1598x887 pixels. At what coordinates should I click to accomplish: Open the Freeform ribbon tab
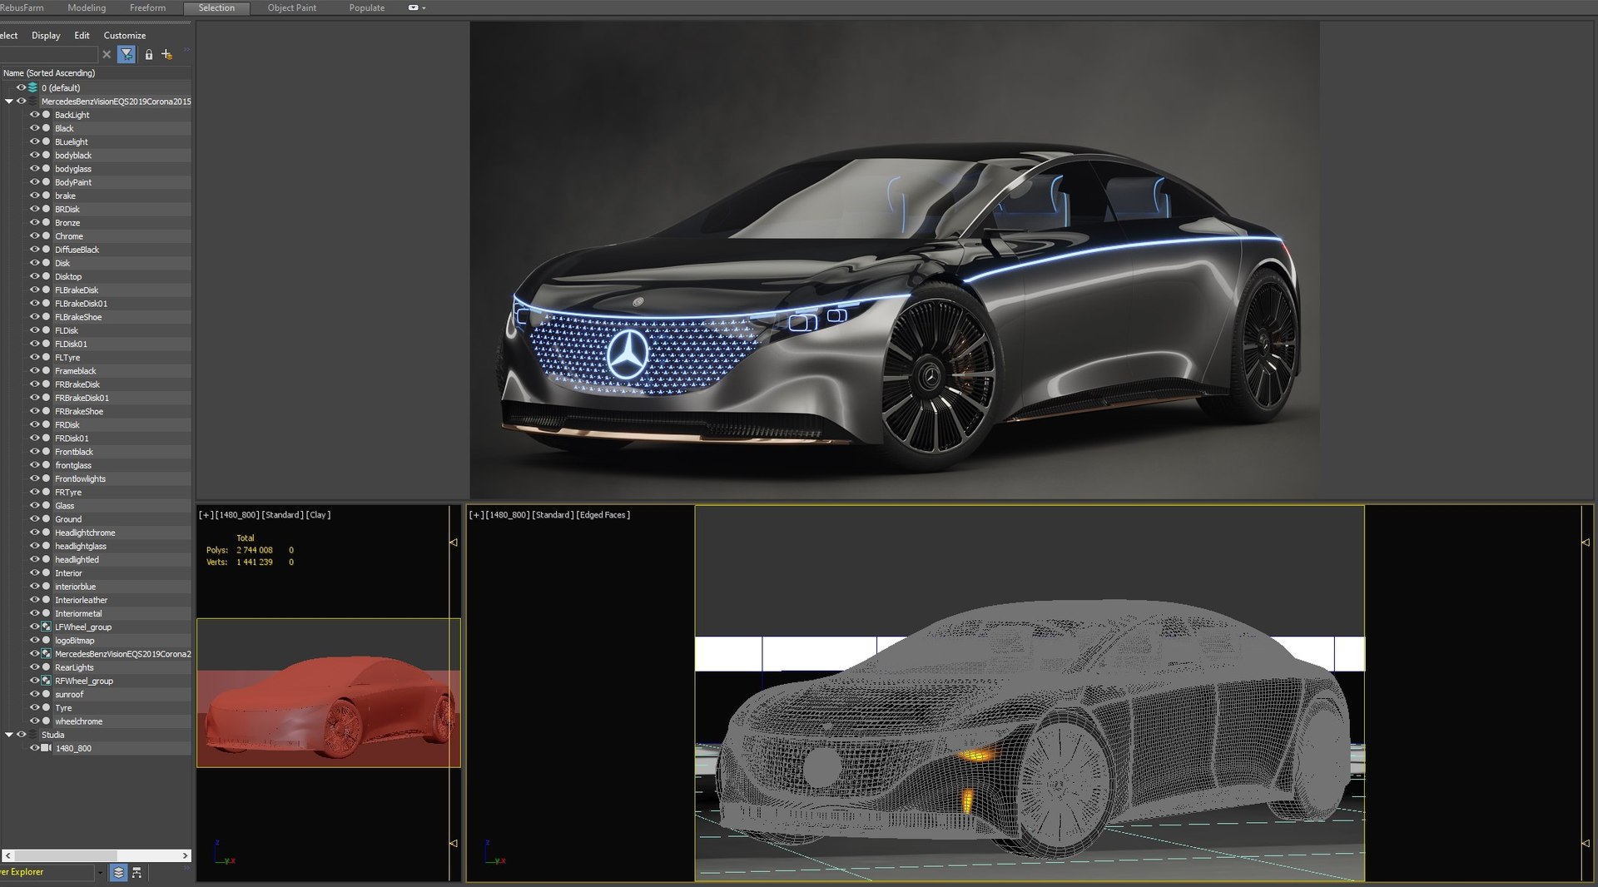pos(147,7)
